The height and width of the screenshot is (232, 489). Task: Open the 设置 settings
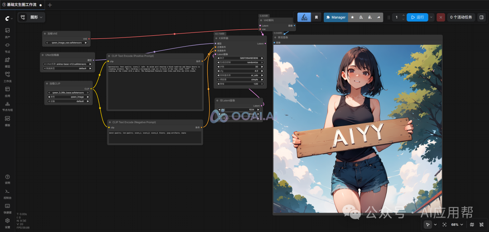(x=8, y=223)
